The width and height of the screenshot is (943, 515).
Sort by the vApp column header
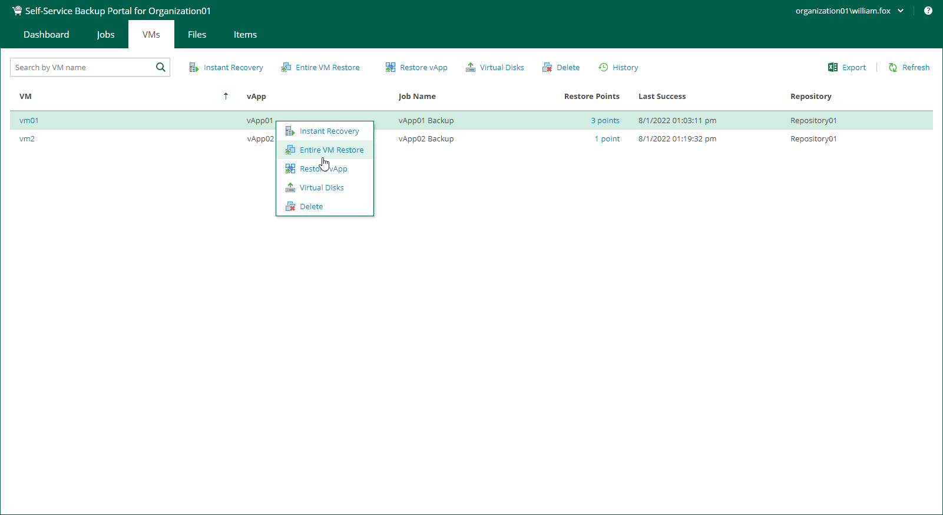tap(256, 96)
